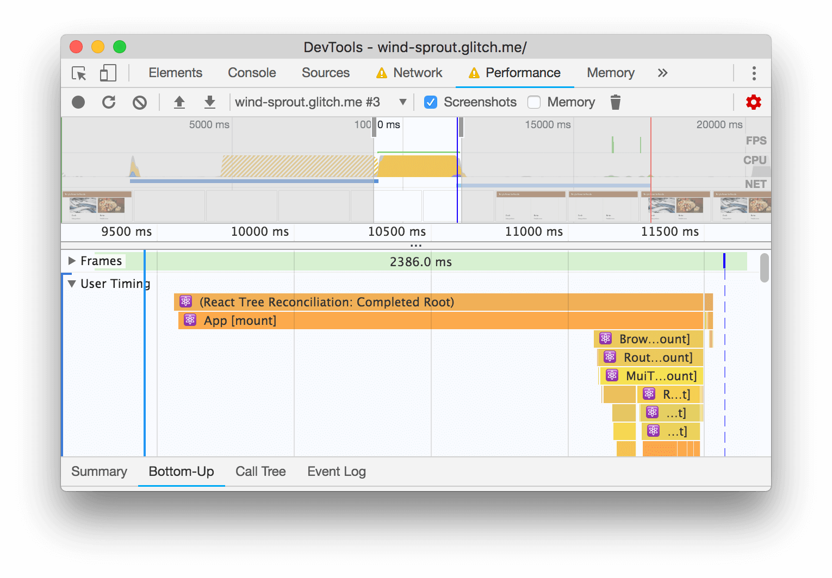Select the inspect element cursor tool
The width and height of the screenshot is (832, 578).
[78, 73]
